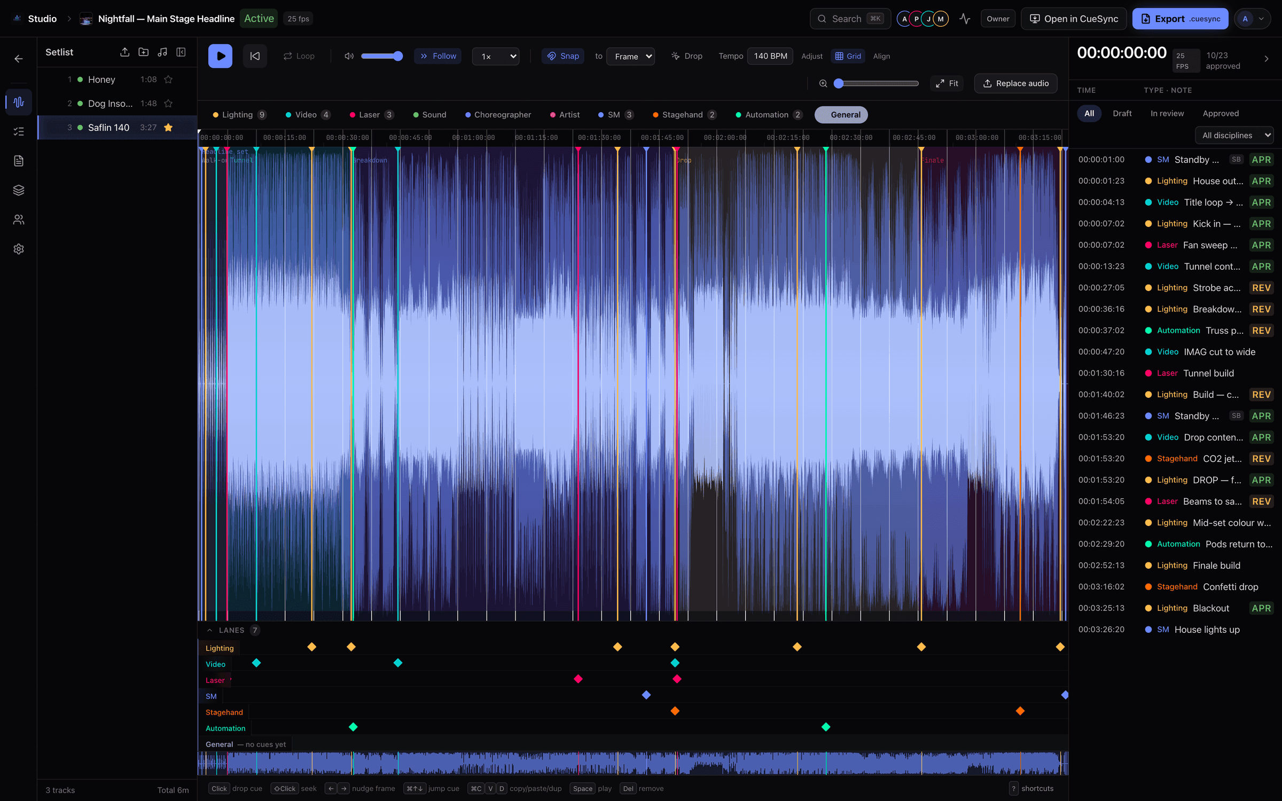Open the All disciplines filter dropdown
The height and width of the screenshot is (801, 1282).
pos(1234,136)
